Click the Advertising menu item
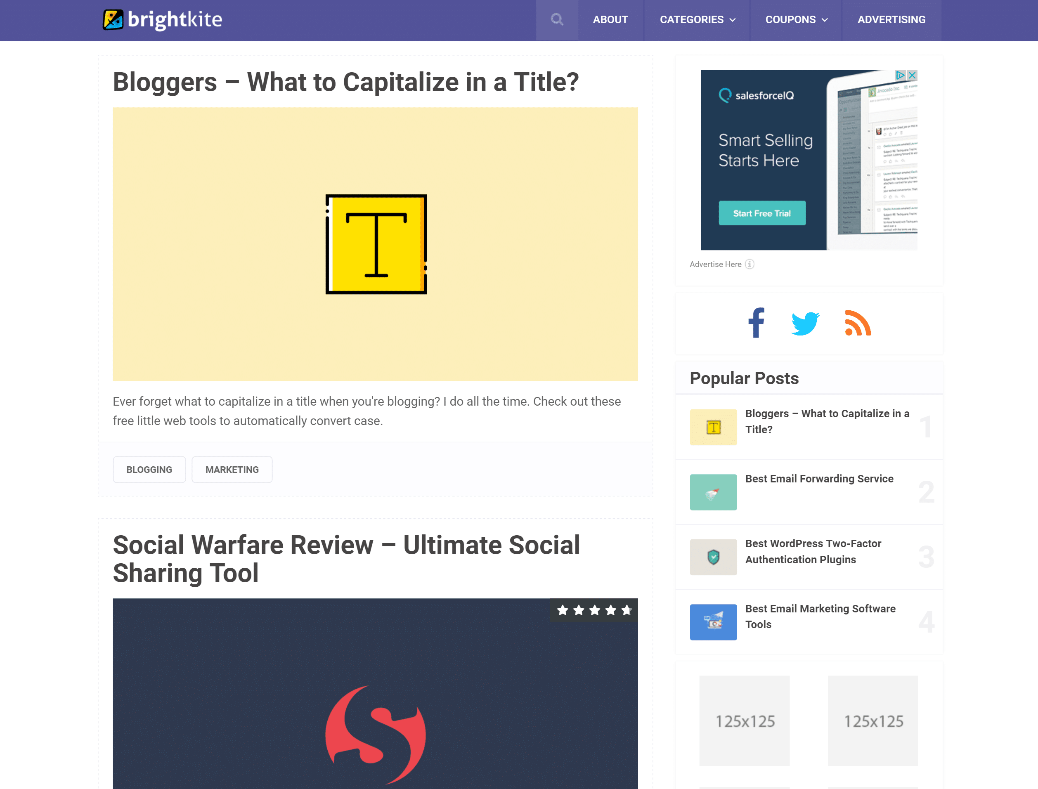Viewport: 1038px width, 789px height. [892, 20]
